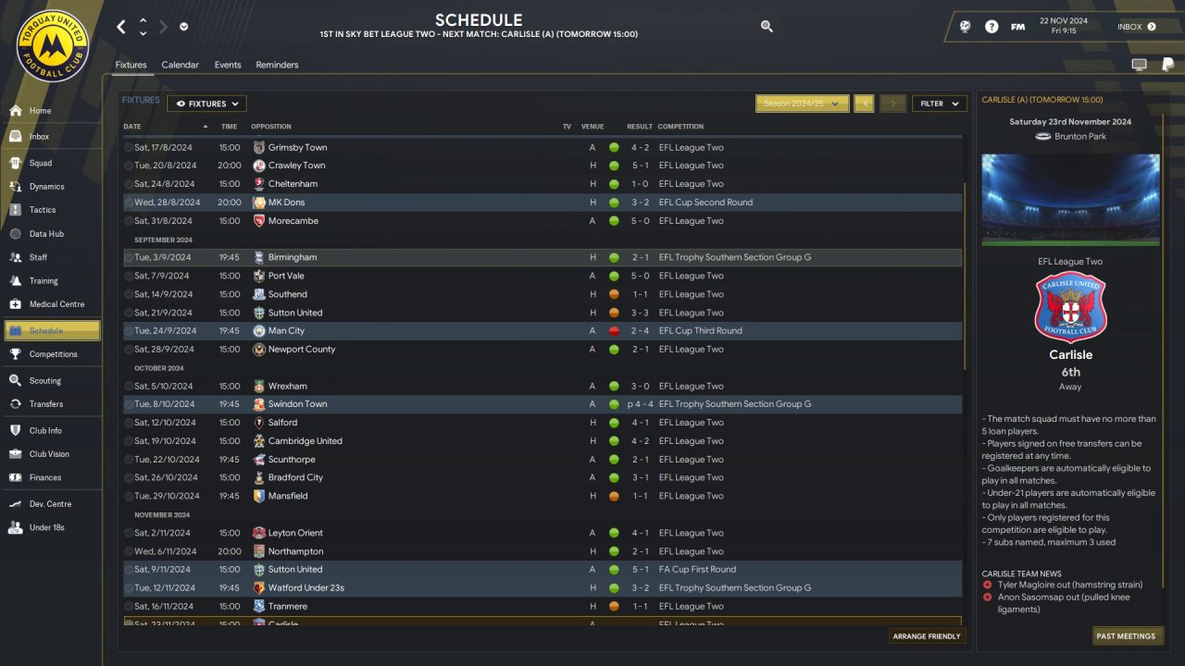Tick the checkbox for the Morecambe fixture
This screenshot has width=1185, height=666.
pos(129,221)
